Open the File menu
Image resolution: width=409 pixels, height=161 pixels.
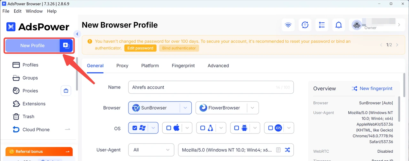6,11
